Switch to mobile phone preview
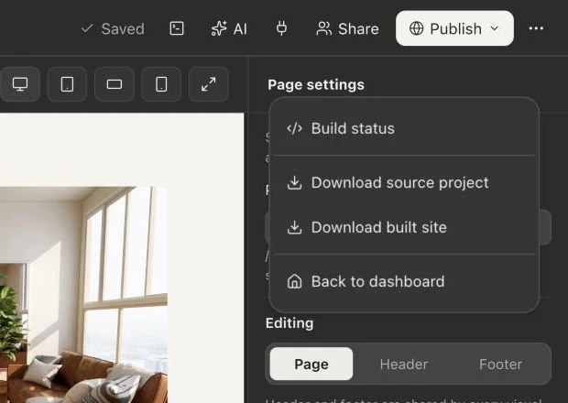 point(161,84)
